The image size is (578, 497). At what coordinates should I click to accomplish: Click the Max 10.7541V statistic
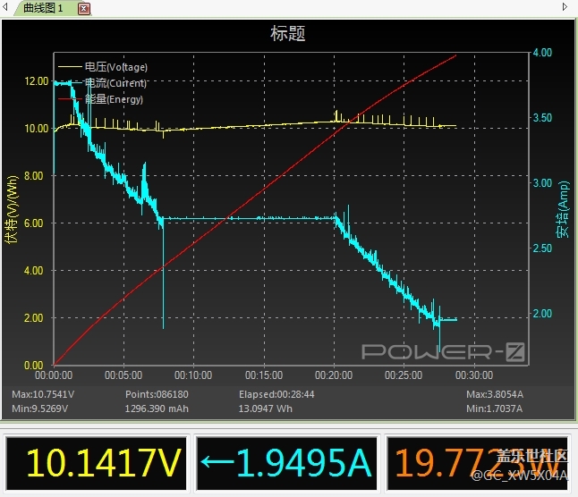tap(43, 393)
